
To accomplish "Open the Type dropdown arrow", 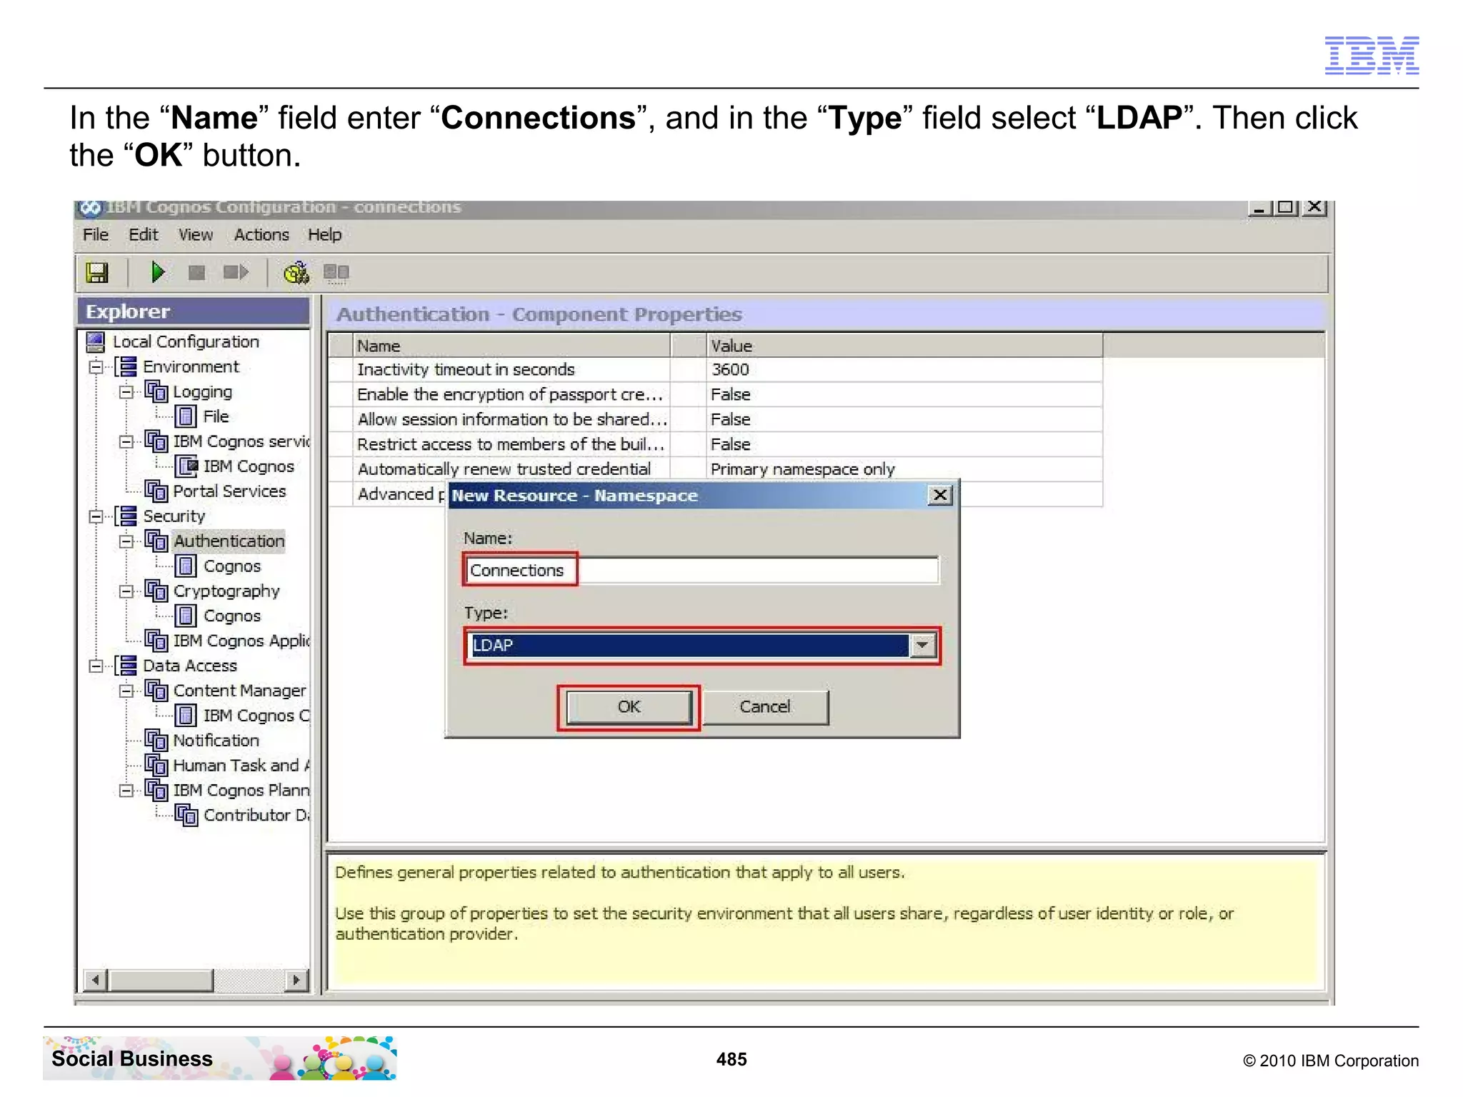I will pyautogui.click(x=922, y=646).
